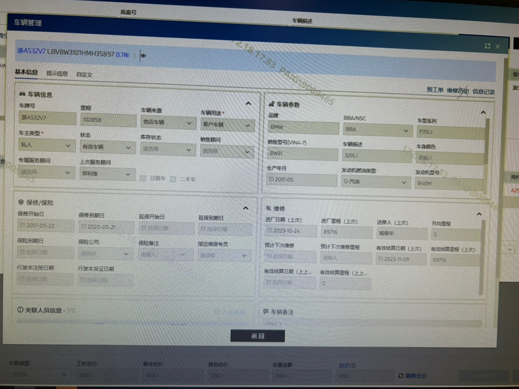Click 保险到期日 date picker
The image size is (519, 389).
tap(46, 252)
